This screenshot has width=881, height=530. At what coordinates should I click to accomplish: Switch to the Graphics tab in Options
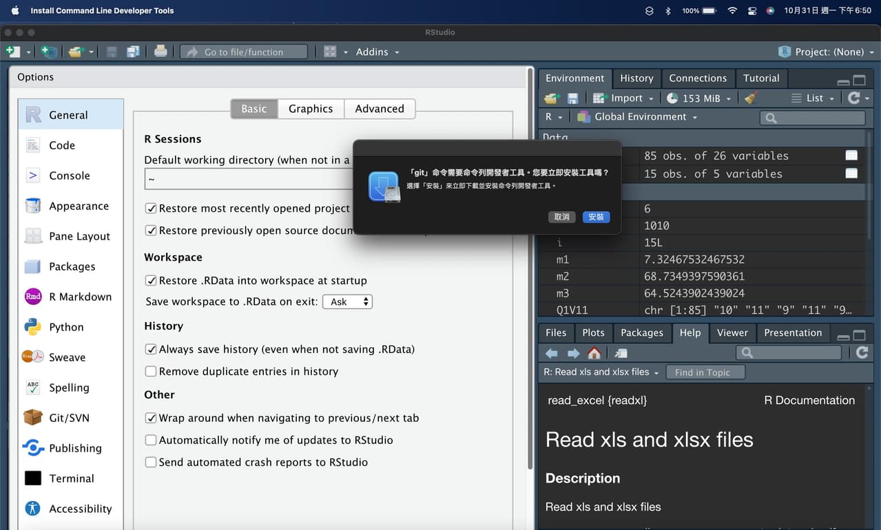tap(310, 108)
